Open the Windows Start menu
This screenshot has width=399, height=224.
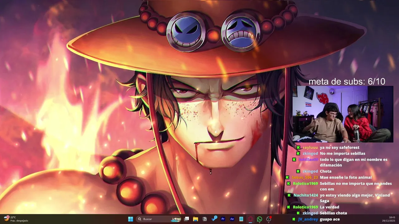point(131,219)
